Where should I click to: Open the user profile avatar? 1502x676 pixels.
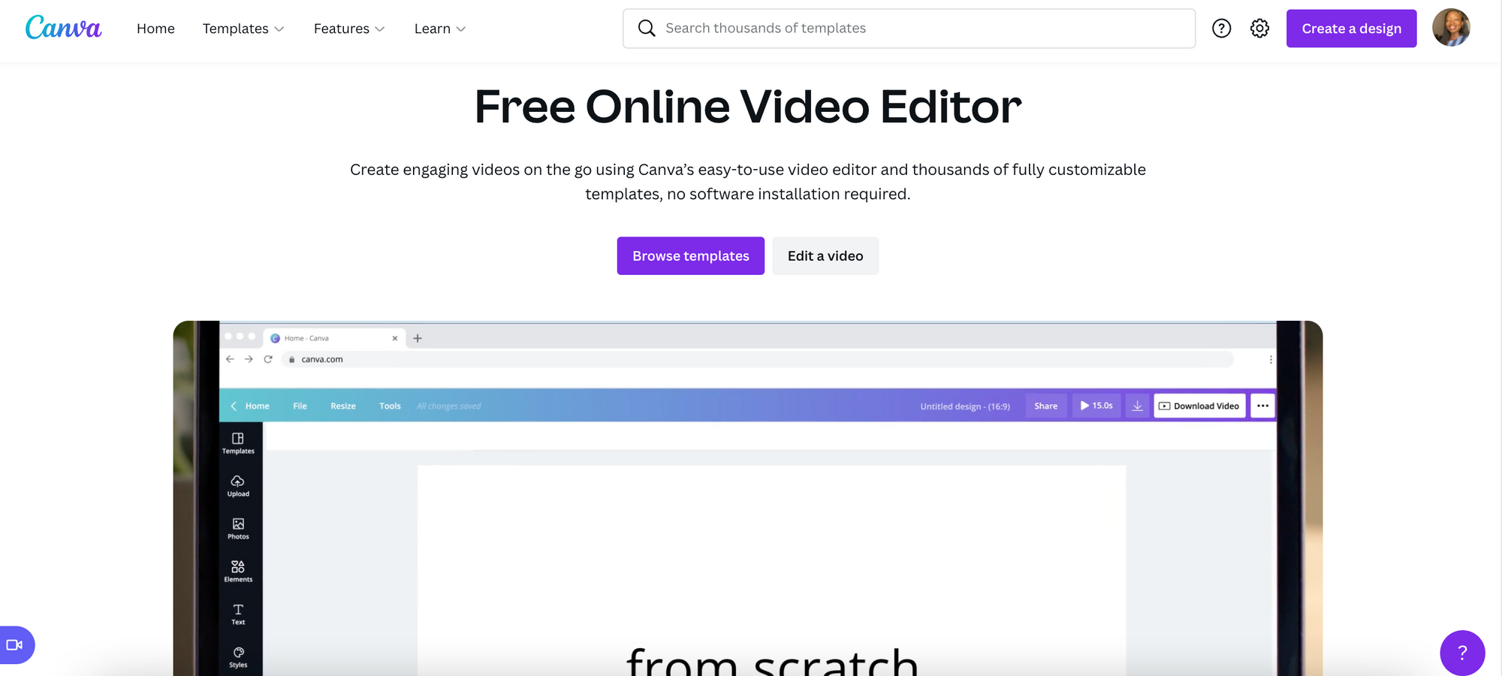pos(1451,28)
